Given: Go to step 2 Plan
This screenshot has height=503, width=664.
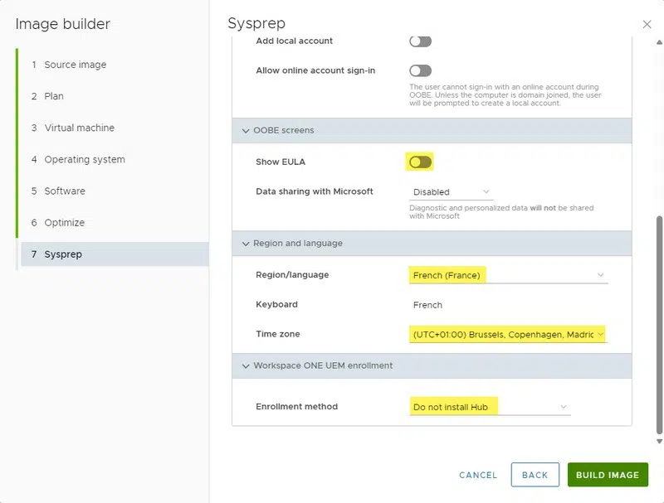Looking at the screenshot, I should coord(54,96).
